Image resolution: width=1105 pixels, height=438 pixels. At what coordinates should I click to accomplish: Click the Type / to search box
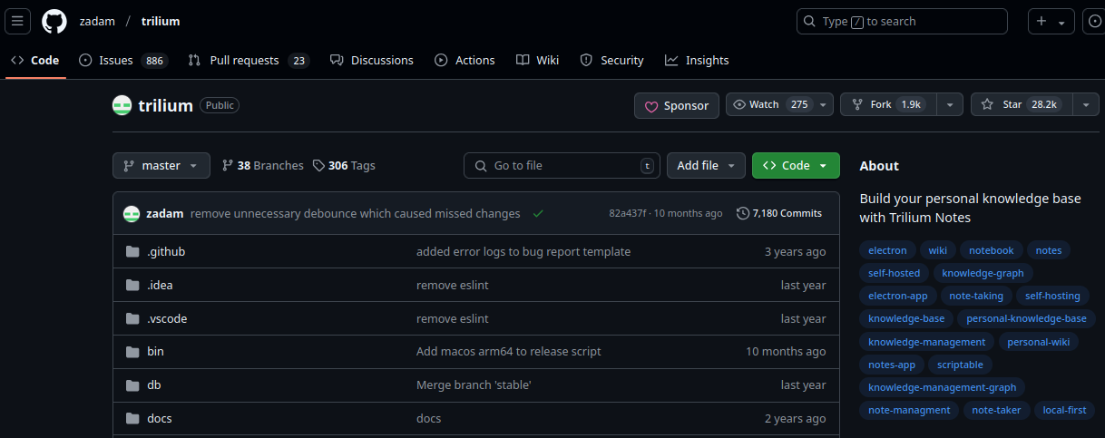[902, 21]
